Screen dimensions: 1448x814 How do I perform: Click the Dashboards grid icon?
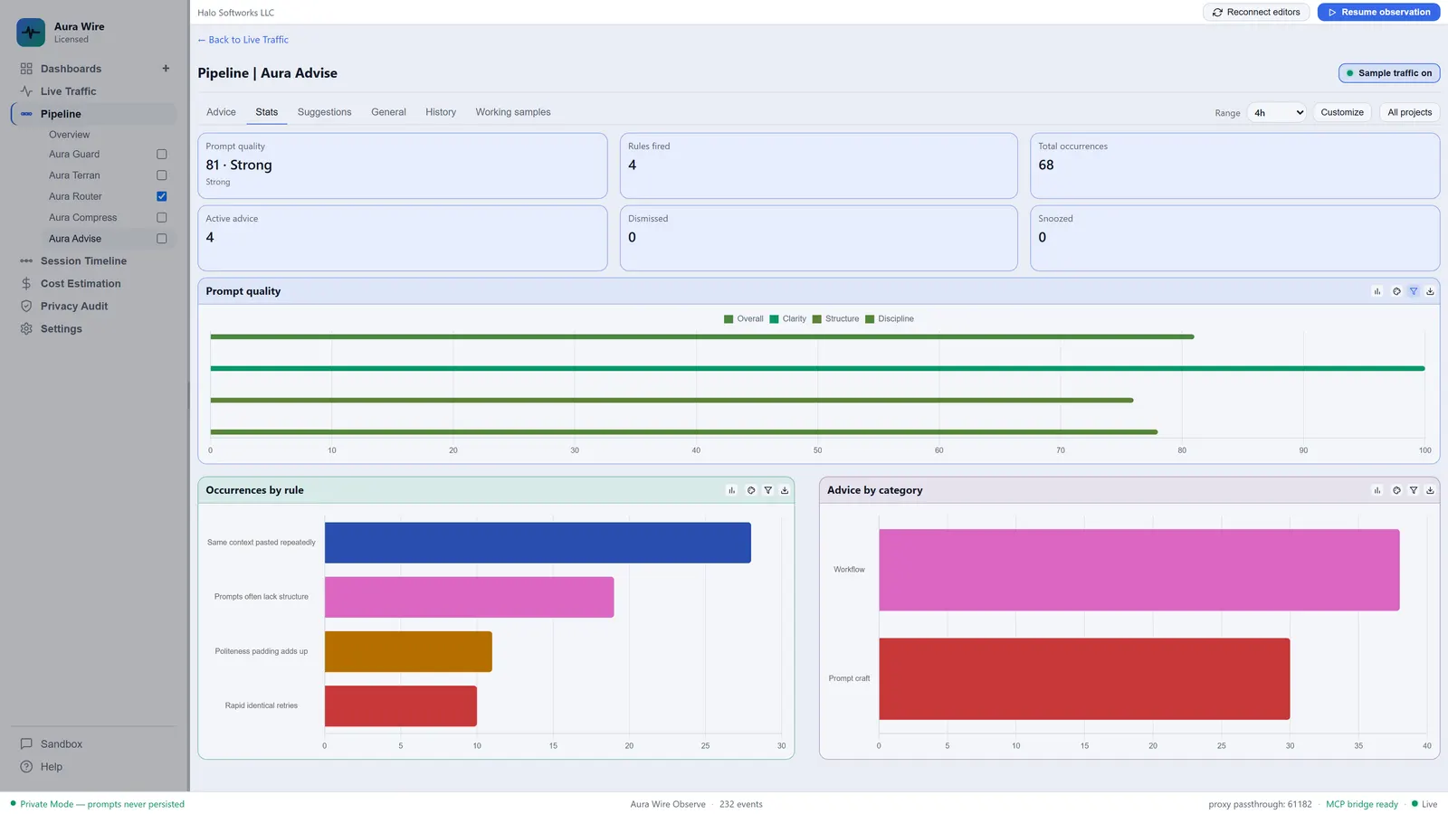26,69
